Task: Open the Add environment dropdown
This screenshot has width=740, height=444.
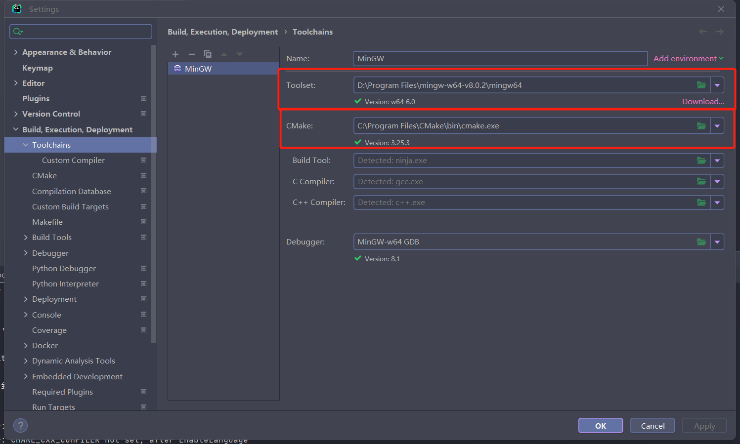Action: click(x=689, y=58)
